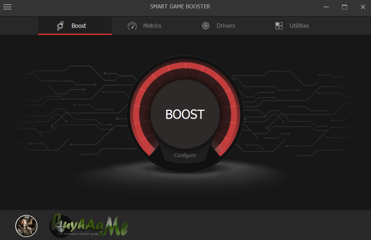Maximize the Smart Game Booster window
This screenshot has width=371, height=240.
(344, 7)
